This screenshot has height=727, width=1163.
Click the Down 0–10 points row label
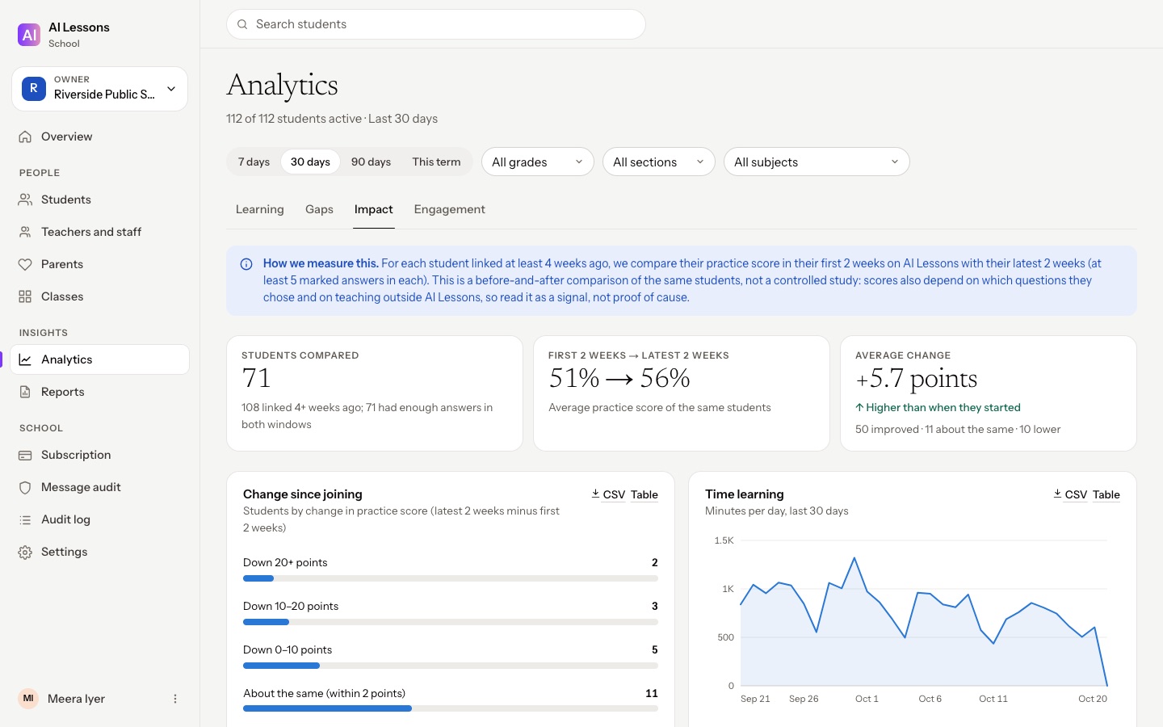point(288,649)
